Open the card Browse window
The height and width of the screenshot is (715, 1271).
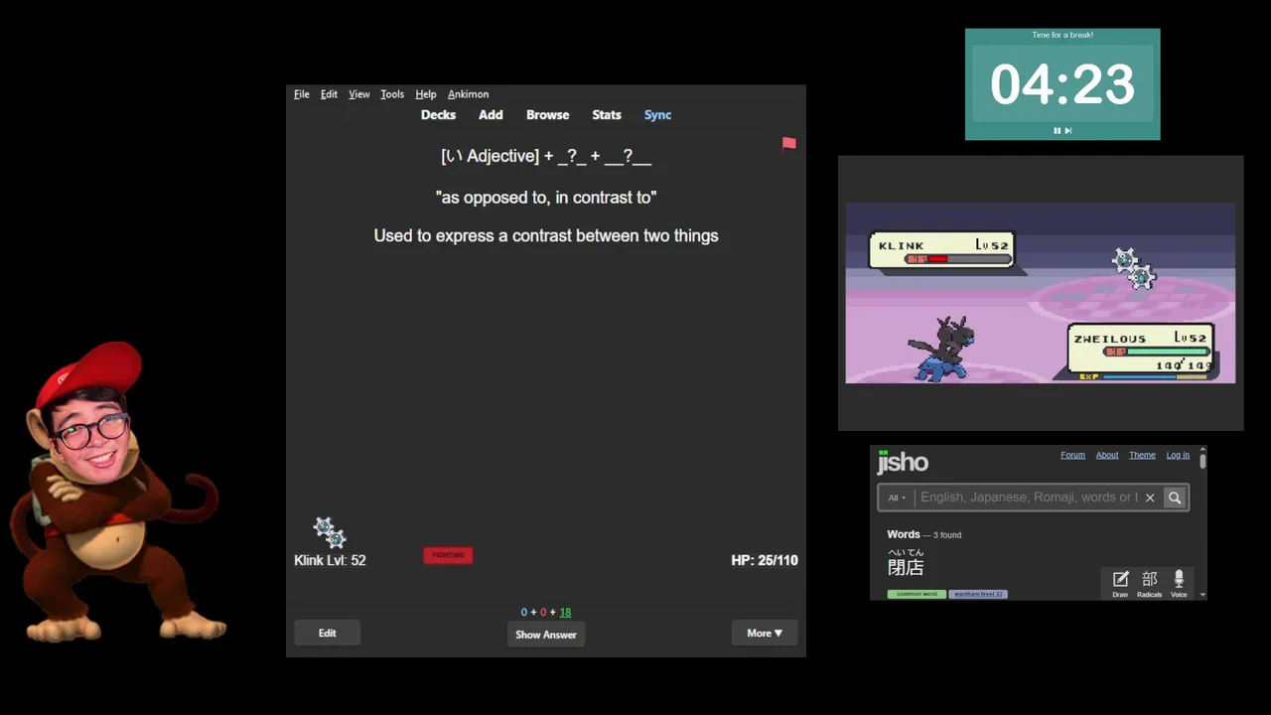(547, 115)
